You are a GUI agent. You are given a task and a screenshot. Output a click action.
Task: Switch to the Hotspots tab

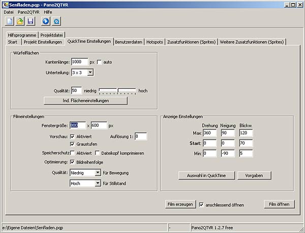155,42
